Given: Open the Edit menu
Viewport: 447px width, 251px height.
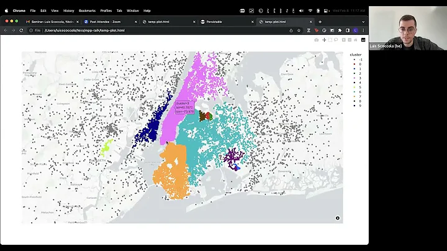Looking at the screenshot, I should (43, 11).
